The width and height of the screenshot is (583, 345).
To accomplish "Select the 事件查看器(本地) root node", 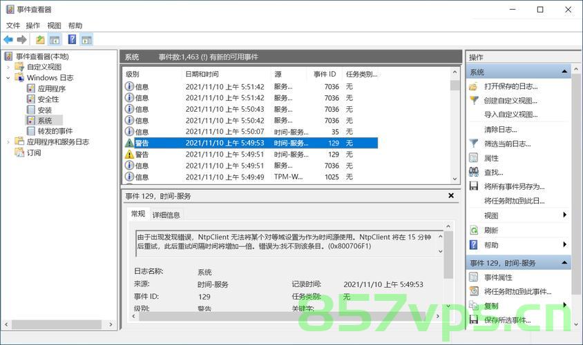I will tap(42, 57).
